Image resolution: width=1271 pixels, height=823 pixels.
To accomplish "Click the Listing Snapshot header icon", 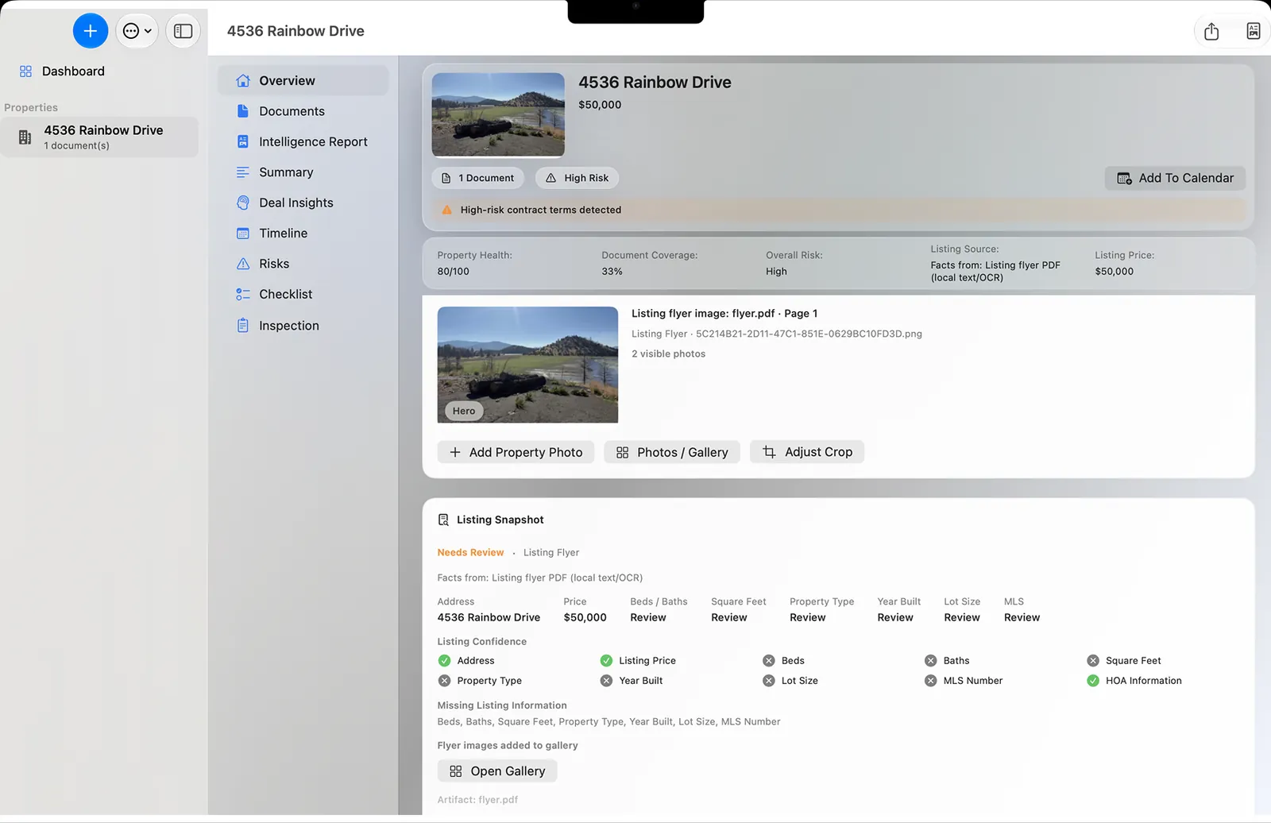I will tap(443, 520).
